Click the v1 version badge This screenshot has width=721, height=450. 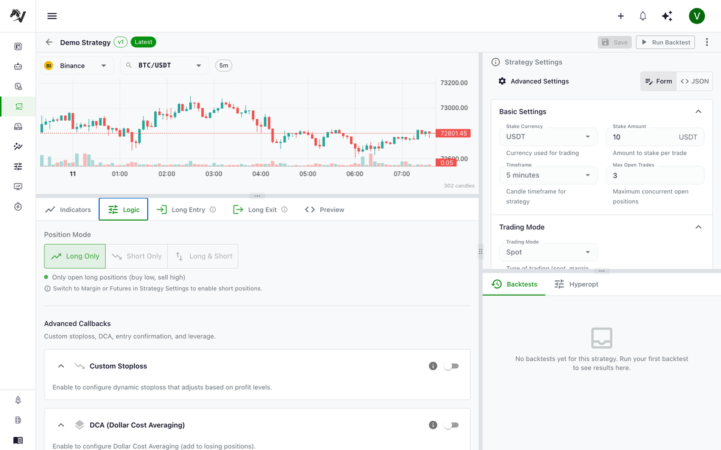point(121,42)
